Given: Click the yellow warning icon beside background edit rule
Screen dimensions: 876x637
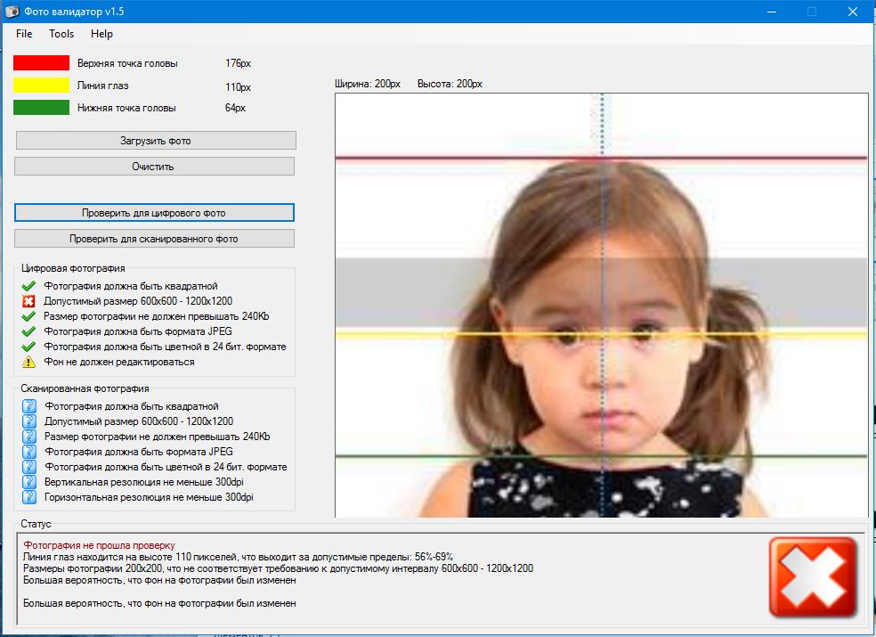Looking at the screenshot, I should point(28,362).
